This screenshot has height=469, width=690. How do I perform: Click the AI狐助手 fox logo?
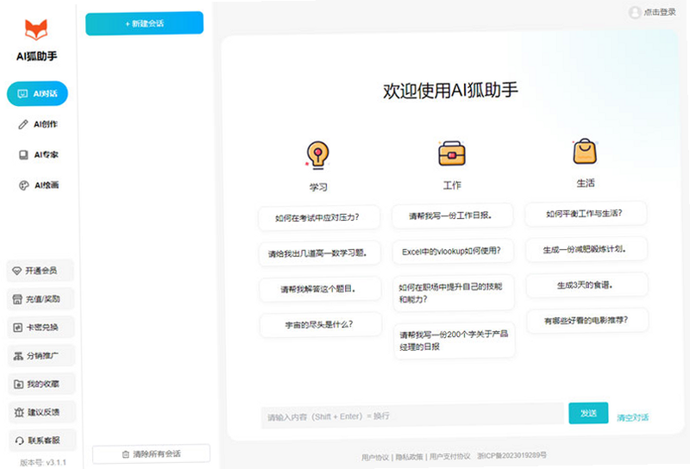click(x=35, y=29)
